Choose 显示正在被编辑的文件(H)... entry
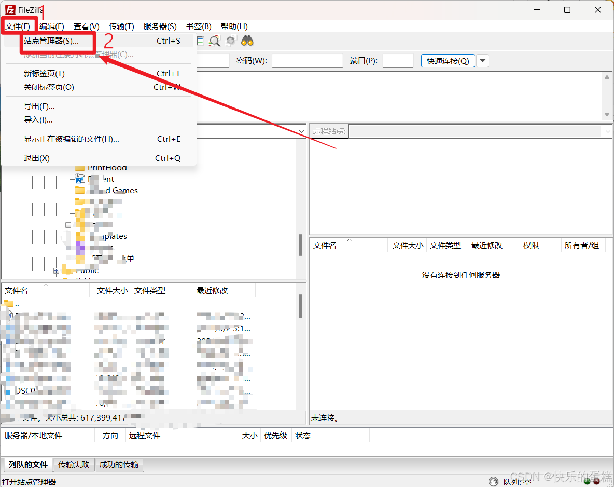Image resolution: width=614 pixels, height=487 pixels. [x=99, y=139]
